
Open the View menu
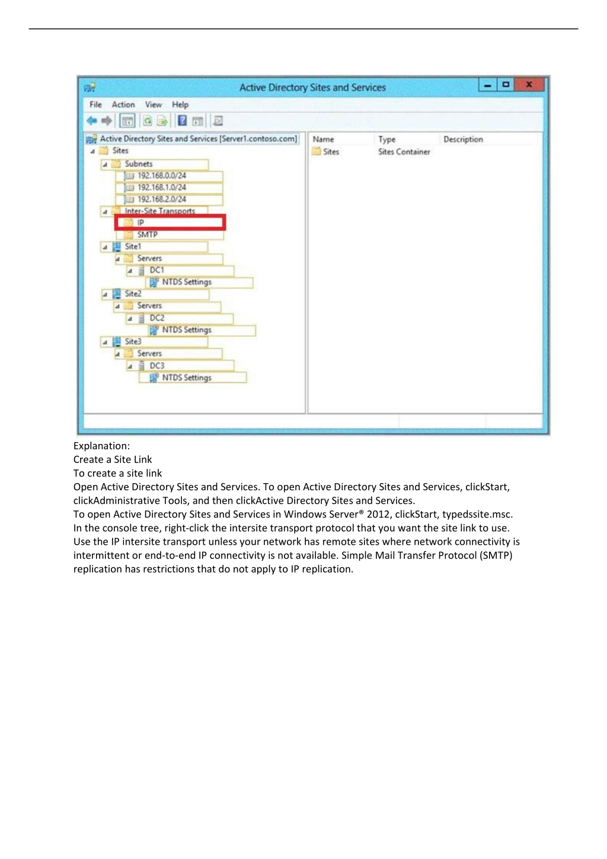click(x=154, y=105)
